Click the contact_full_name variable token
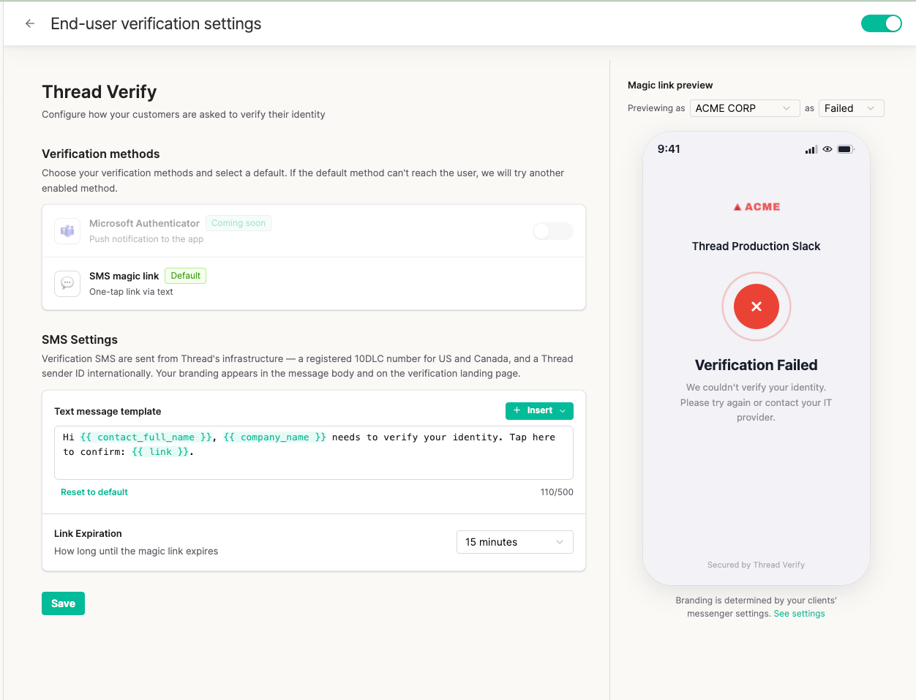 coord(146,437)
